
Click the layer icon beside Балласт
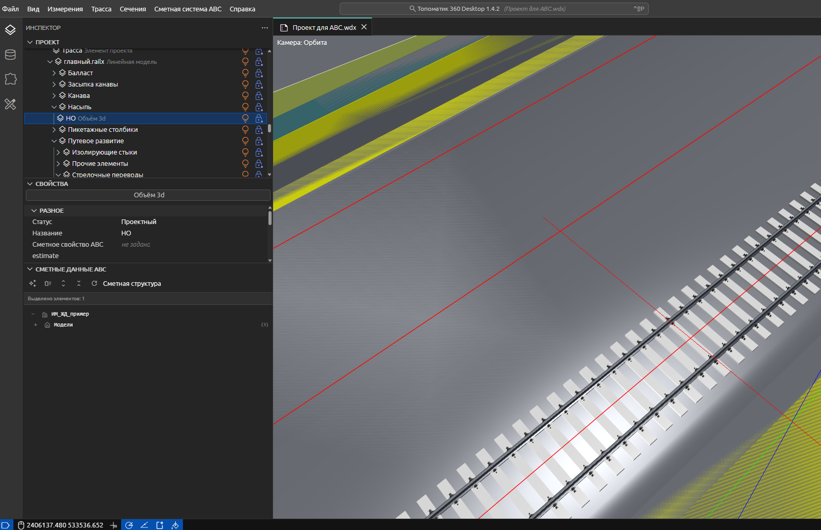tap(62, 73)
